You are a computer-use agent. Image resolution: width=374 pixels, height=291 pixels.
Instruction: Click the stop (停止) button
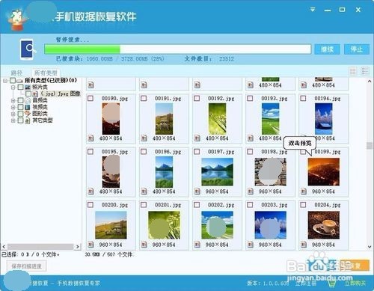coord(357,49)
